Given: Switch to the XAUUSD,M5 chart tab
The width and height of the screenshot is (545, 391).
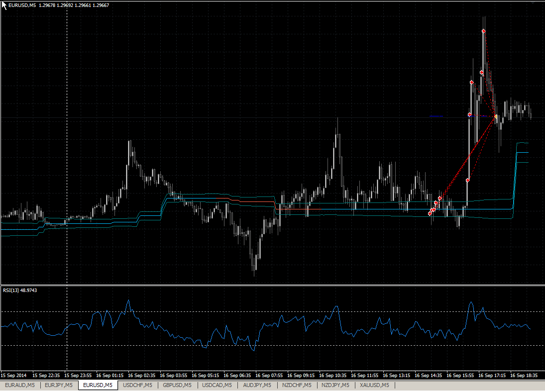Looking at the screenshot, I should point(375,385).
